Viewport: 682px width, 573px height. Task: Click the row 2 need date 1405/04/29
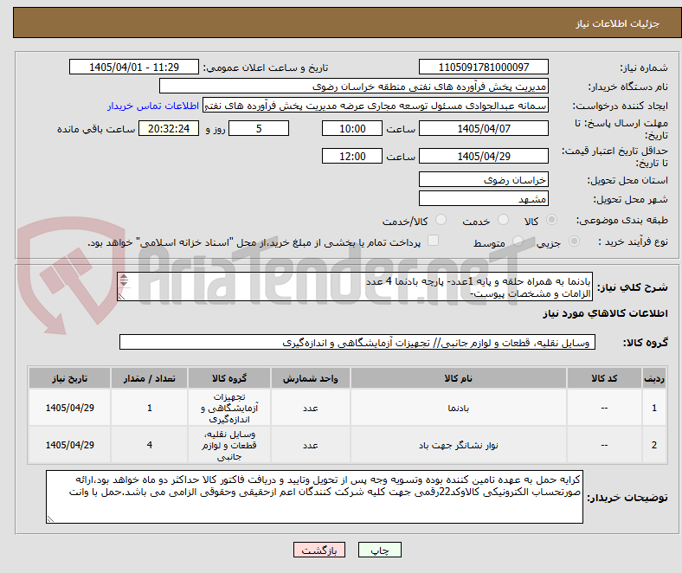pos(69,445)
